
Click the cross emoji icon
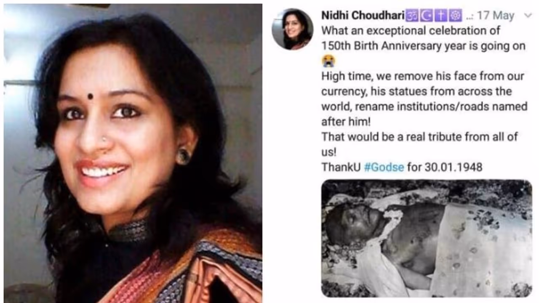[x=440, y=16]
